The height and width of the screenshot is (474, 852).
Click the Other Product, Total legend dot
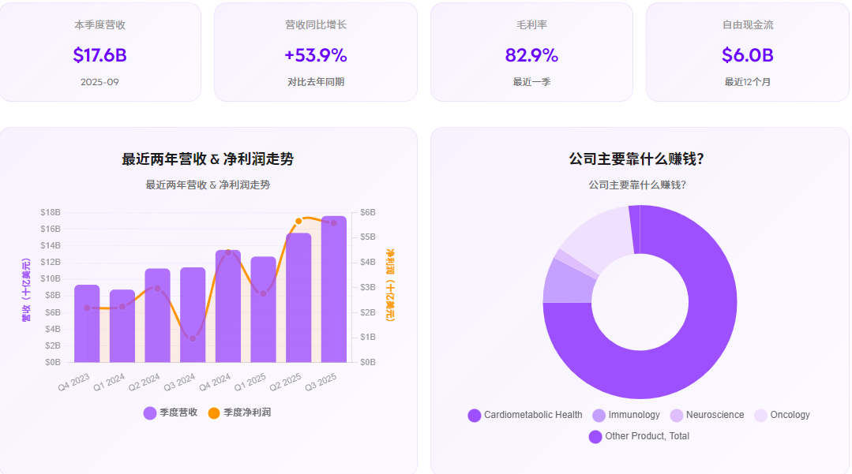tap(596, 435)
